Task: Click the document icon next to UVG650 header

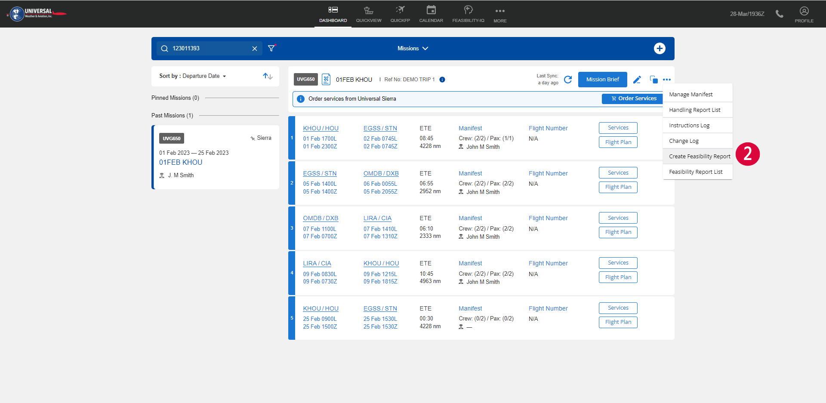Action: (326, 79)
